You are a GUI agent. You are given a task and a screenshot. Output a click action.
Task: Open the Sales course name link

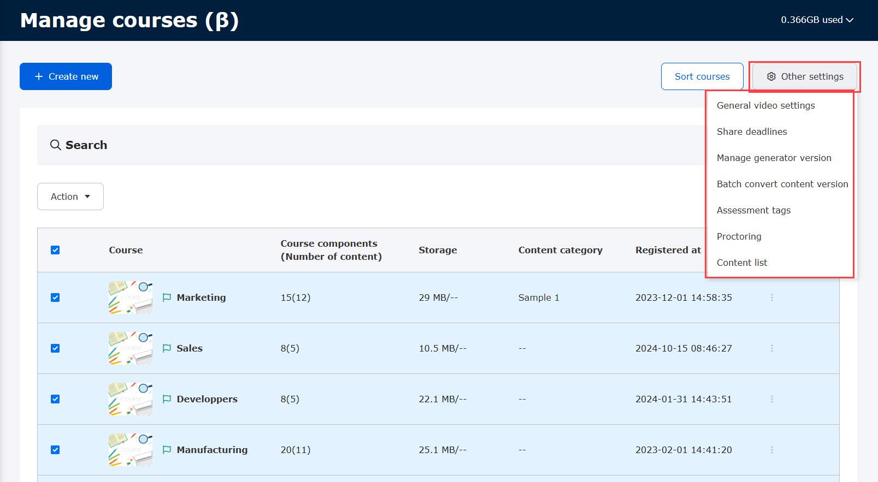[x=190, y=348]
